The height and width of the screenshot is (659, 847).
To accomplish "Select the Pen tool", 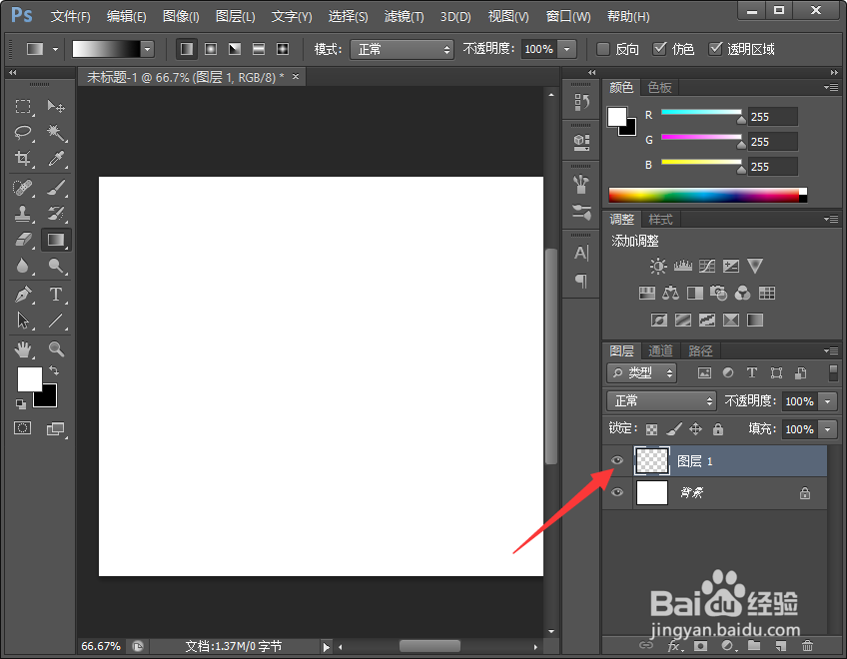I will click(23, 295).
